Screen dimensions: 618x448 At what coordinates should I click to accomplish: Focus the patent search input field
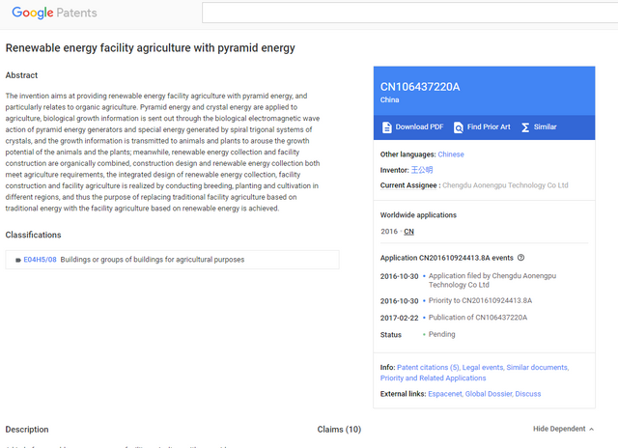click(409, 13)
